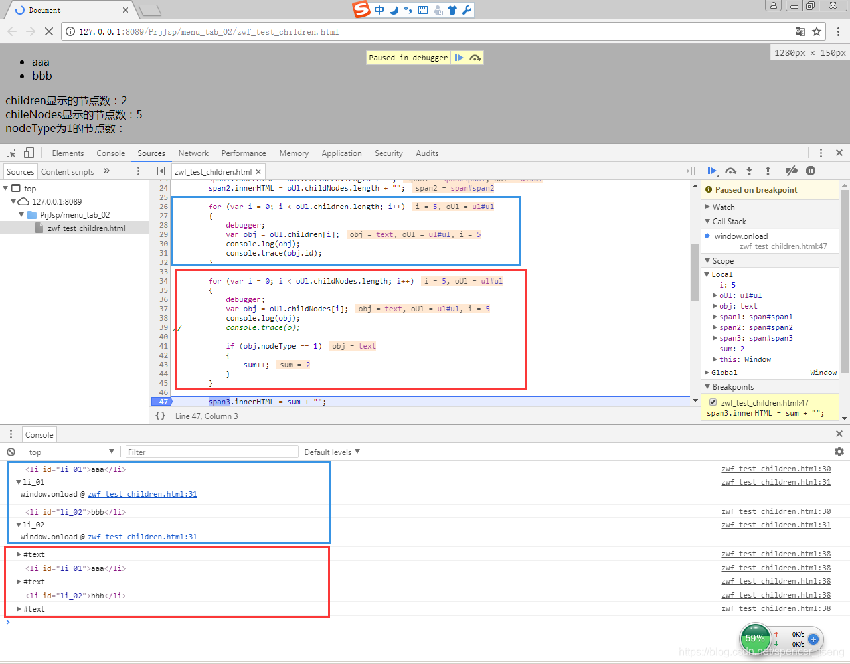Toggle Chinese/English mode on Sogou bar
The image size is (850, 664).
(380, 9)
